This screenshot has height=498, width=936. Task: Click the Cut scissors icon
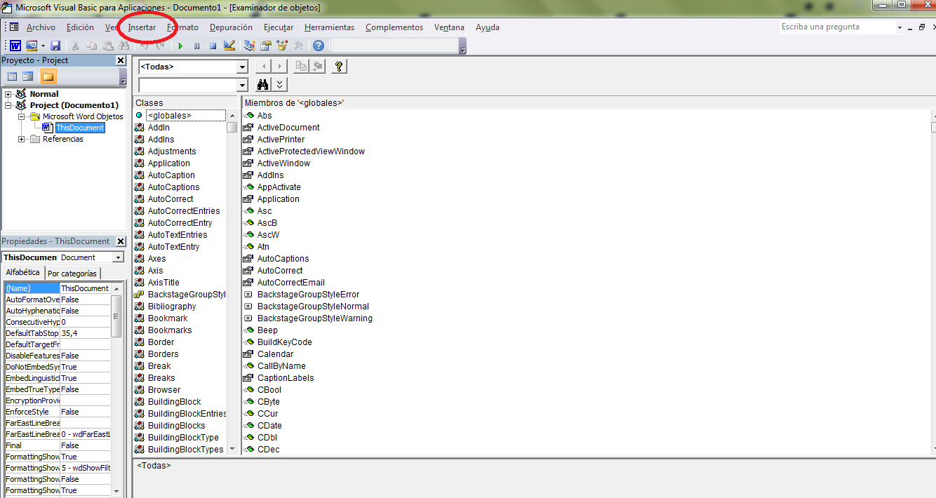tap(76, 46)
